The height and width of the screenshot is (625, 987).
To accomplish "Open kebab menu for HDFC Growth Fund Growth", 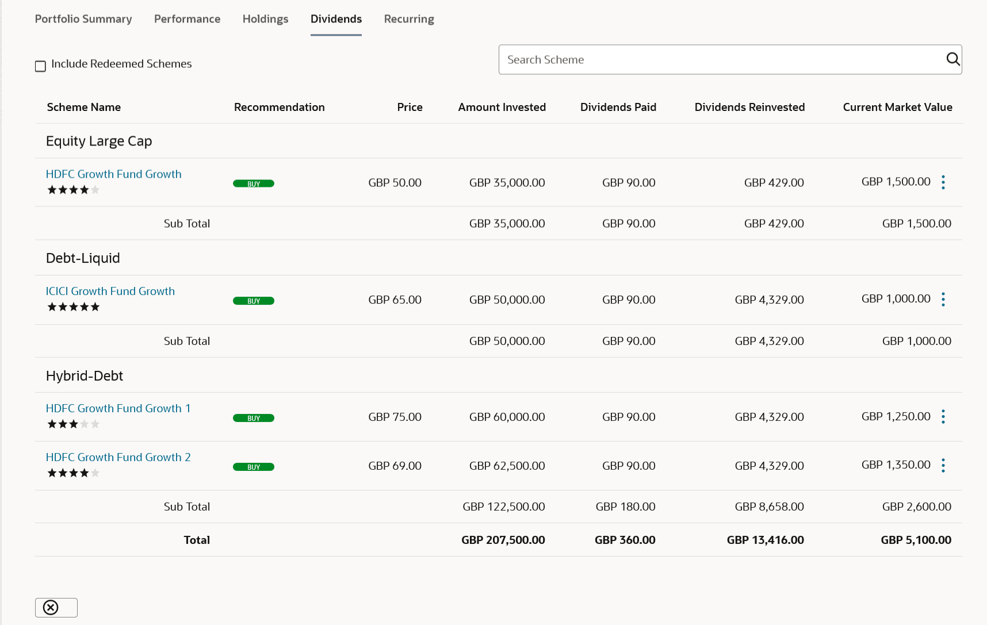I will [x=943, y=182].
